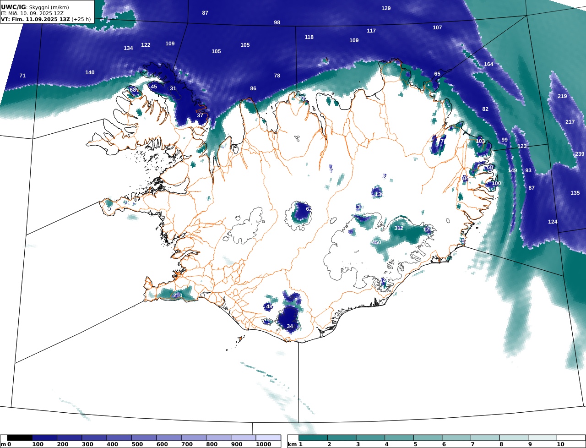The image size is (586, 448).
Task: Click the visibility value 135 on the map
Action: click(x=575, y=193)
